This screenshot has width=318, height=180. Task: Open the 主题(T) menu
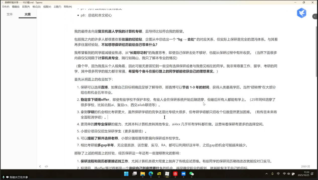point(57,7)
